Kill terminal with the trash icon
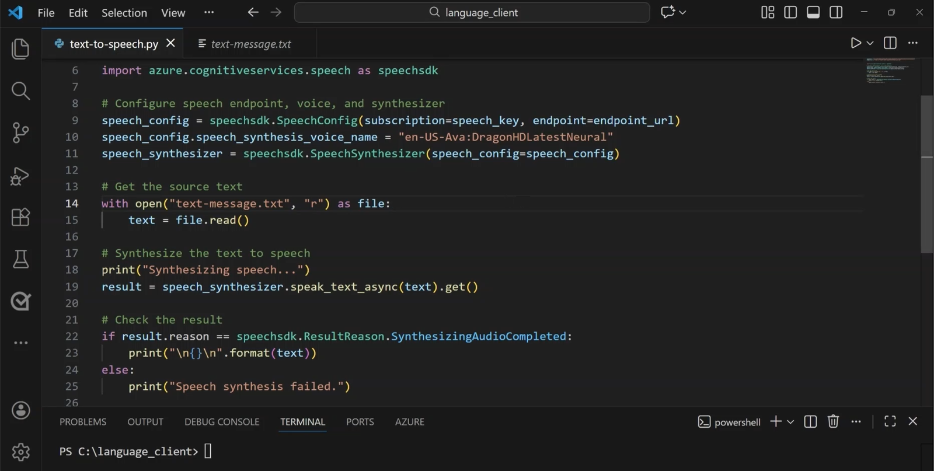934x471 pixels. pos(833,421)
